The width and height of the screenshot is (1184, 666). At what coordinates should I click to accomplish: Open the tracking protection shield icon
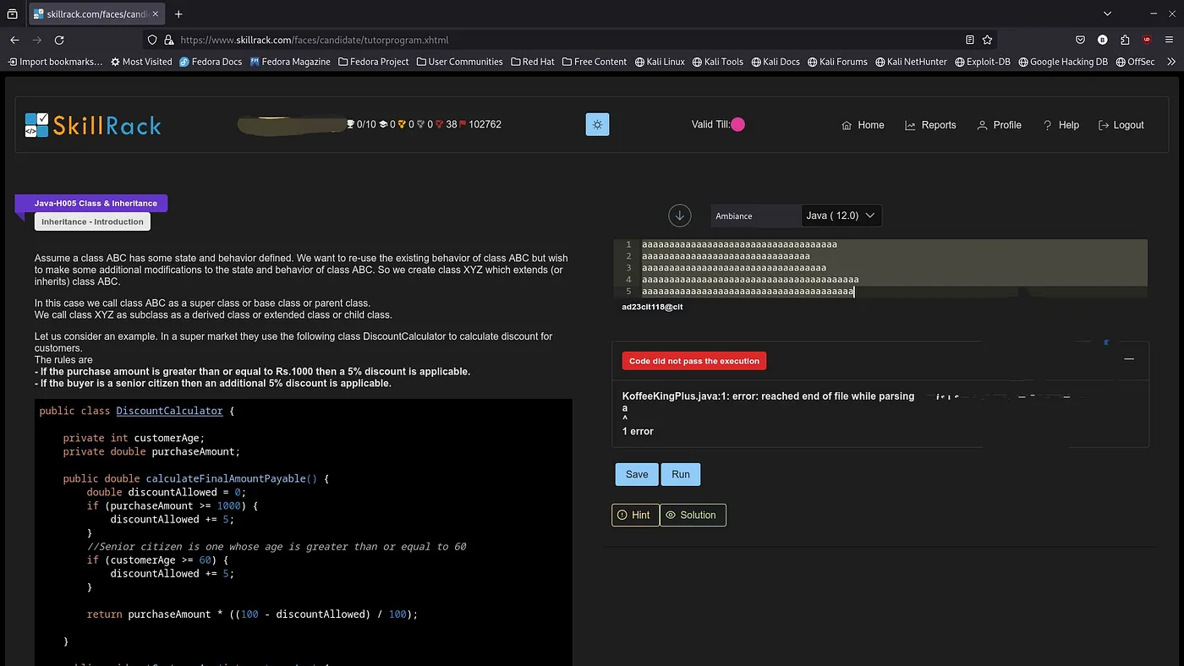(152, 40)
